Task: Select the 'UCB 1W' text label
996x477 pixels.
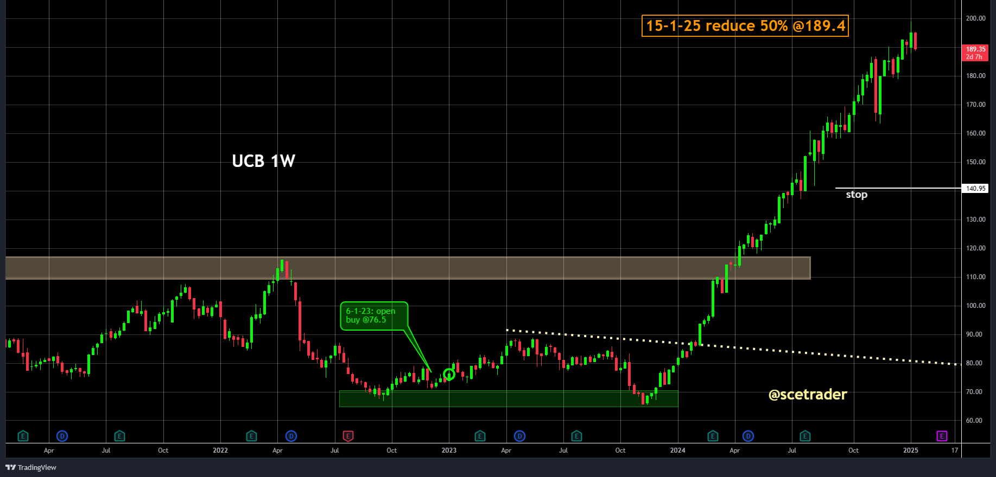Action: click(x=263, y=161)
